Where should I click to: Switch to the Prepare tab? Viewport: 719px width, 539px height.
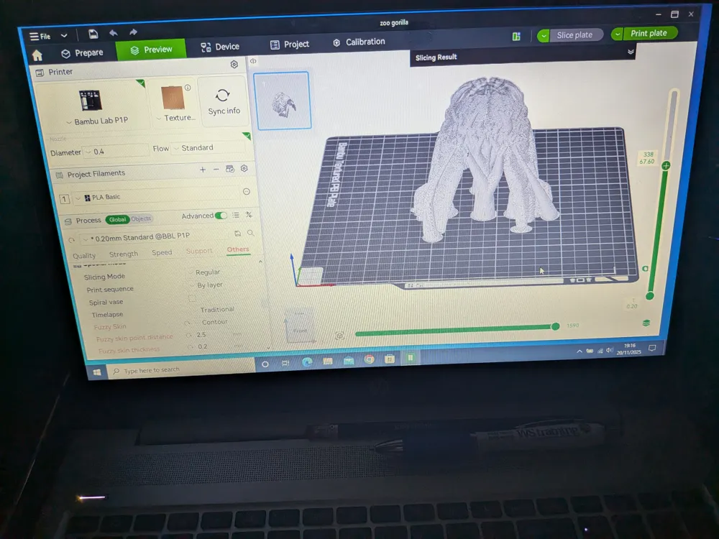click(x=83, y=53)
